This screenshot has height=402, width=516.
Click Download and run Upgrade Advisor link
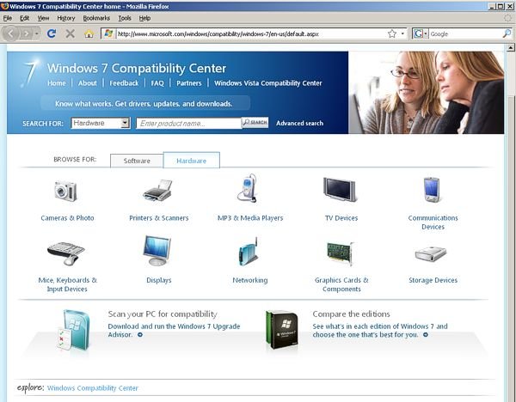pyautogui.click(x=174, y=331)
